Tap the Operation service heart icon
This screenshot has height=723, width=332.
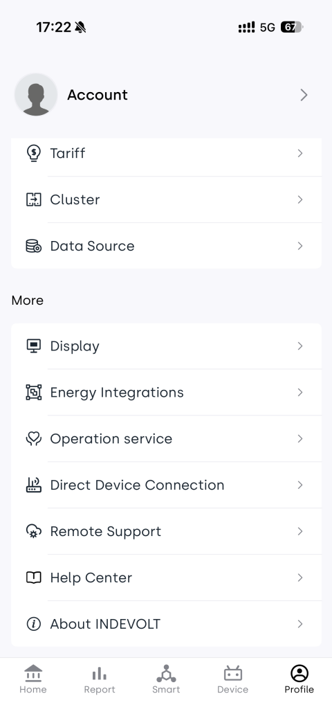pos(33,438)
